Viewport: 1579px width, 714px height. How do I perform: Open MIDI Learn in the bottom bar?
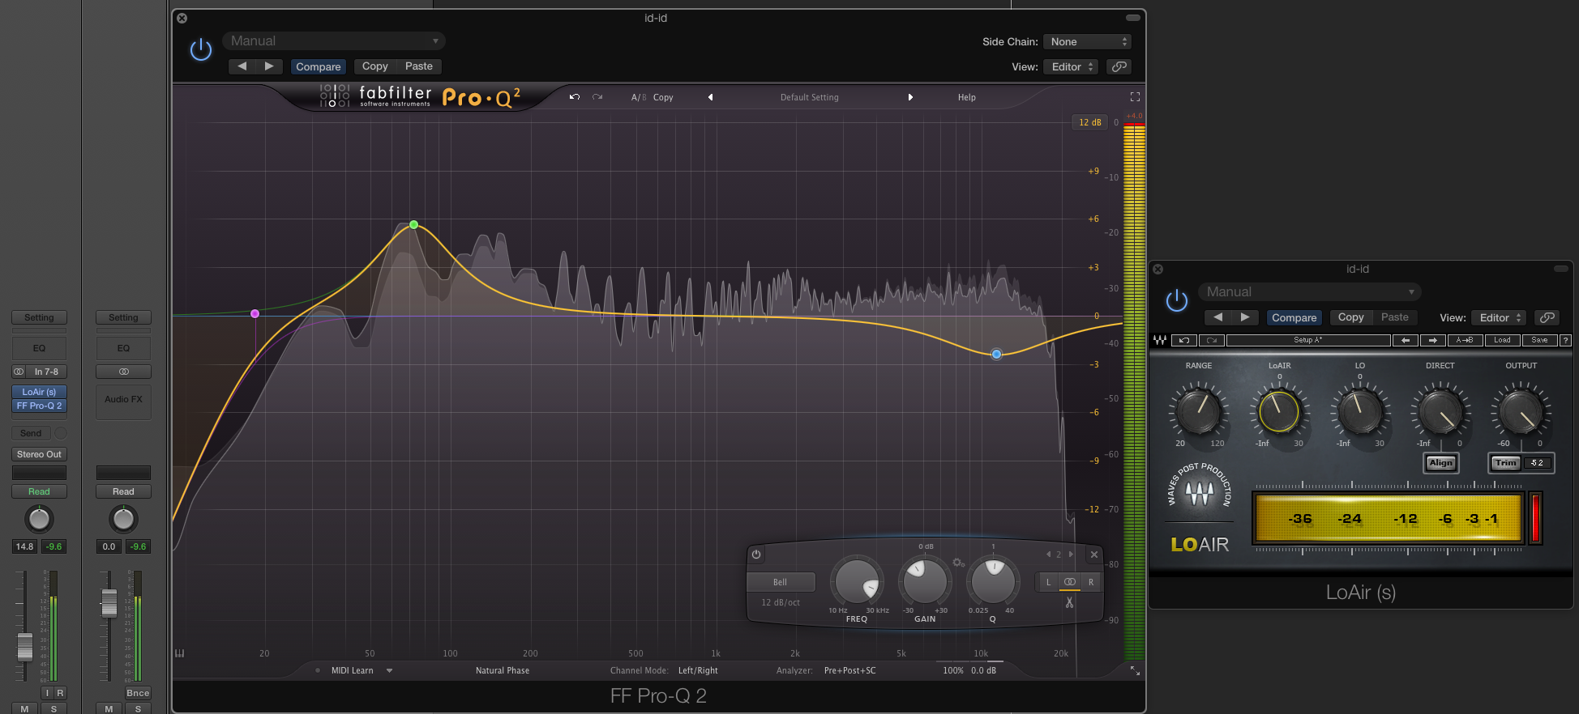pyautogui.click(x=352, y=670)
